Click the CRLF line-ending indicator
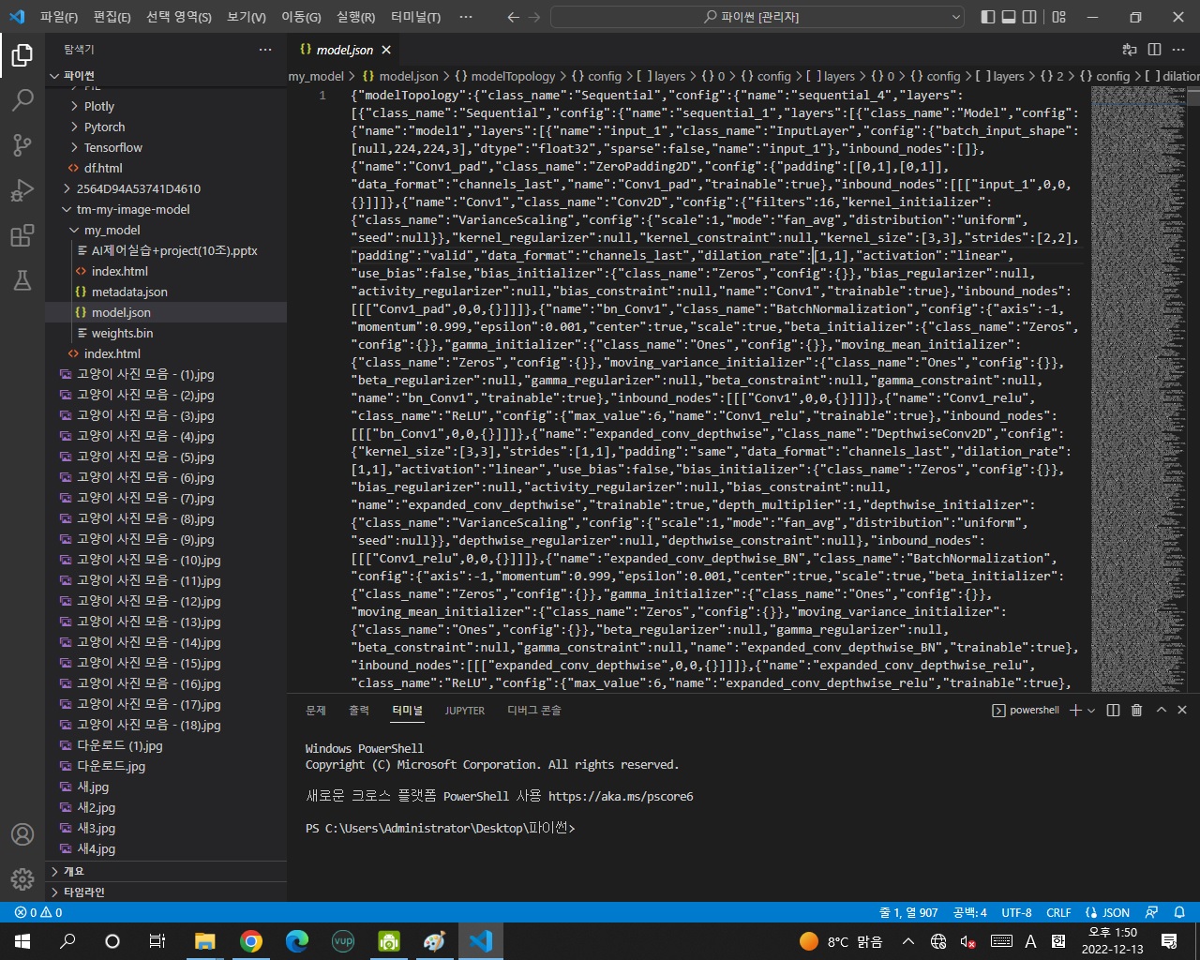 [x=1058, y=911]
